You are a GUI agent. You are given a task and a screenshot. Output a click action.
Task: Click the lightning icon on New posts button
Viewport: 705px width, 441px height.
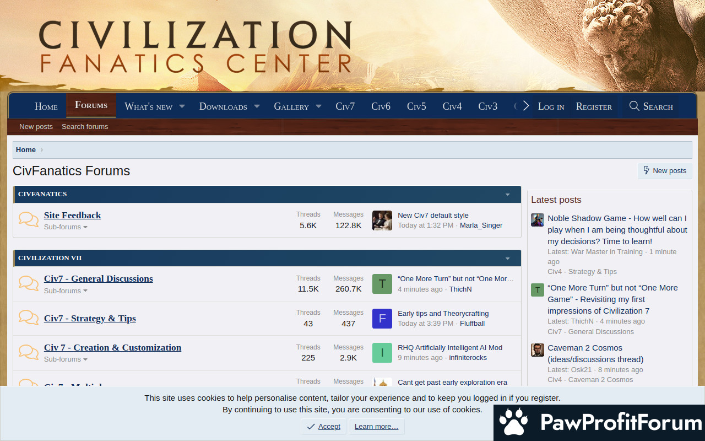(647, 170)
